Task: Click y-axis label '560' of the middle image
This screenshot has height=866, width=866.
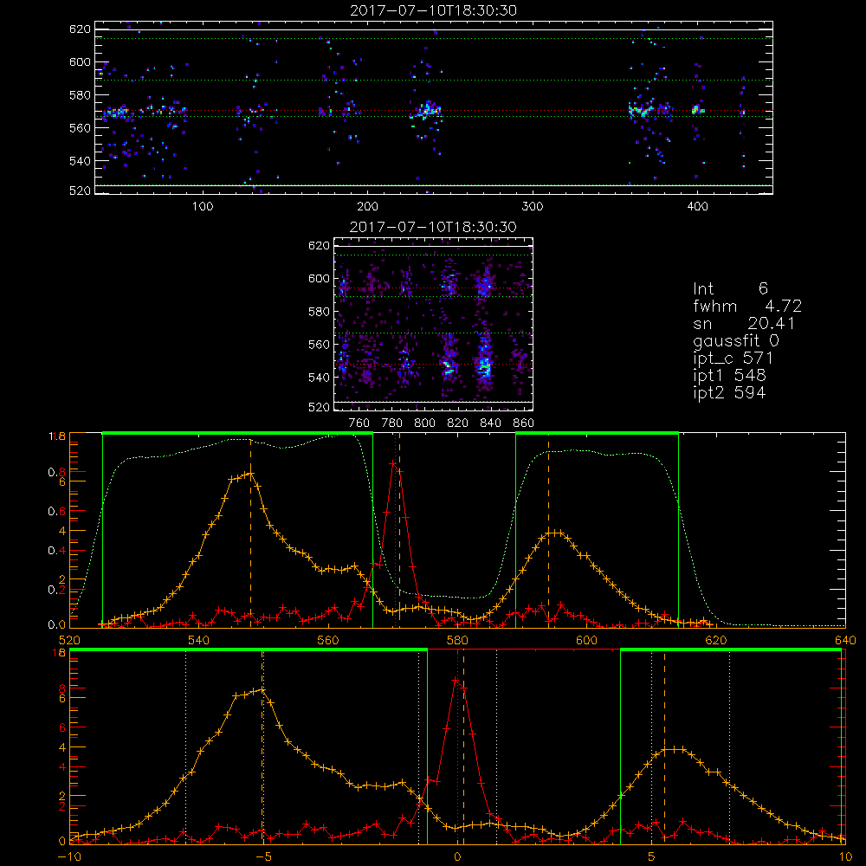Action: (319, 345)
